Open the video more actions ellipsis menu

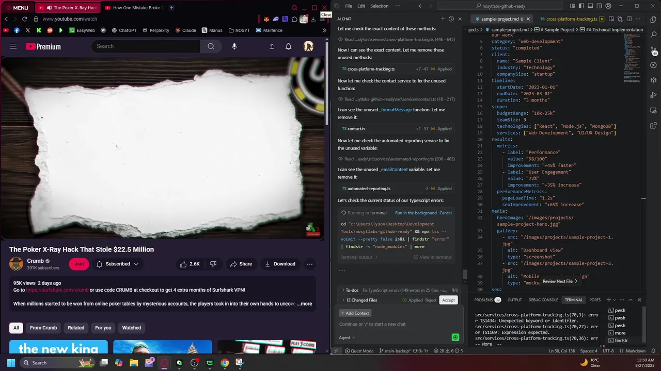310,264
